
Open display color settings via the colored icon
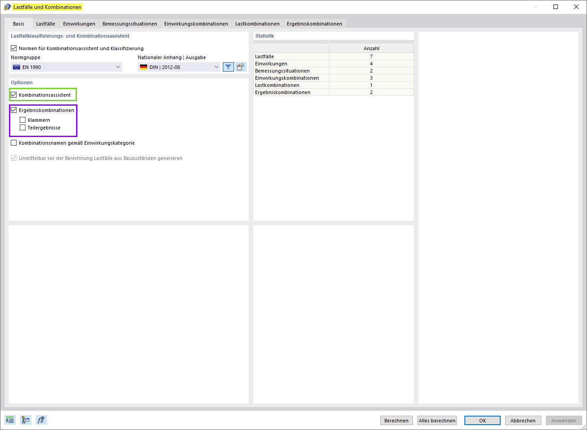pyautogui.click(x=25, y=420)
